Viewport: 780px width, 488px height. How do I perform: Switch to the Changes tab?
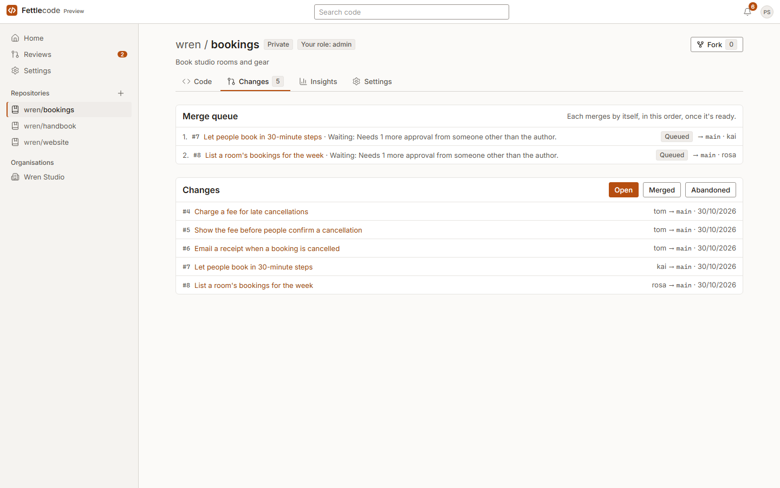(255, 81)
